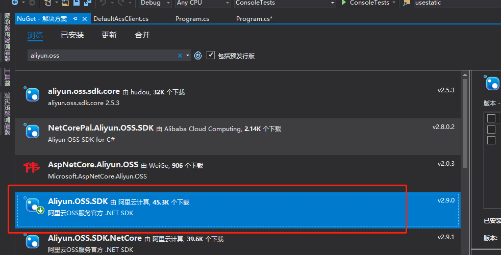Screen dimensions: 501x255
Task: Refresh the NuGet package list
Action: coord(198,55)
